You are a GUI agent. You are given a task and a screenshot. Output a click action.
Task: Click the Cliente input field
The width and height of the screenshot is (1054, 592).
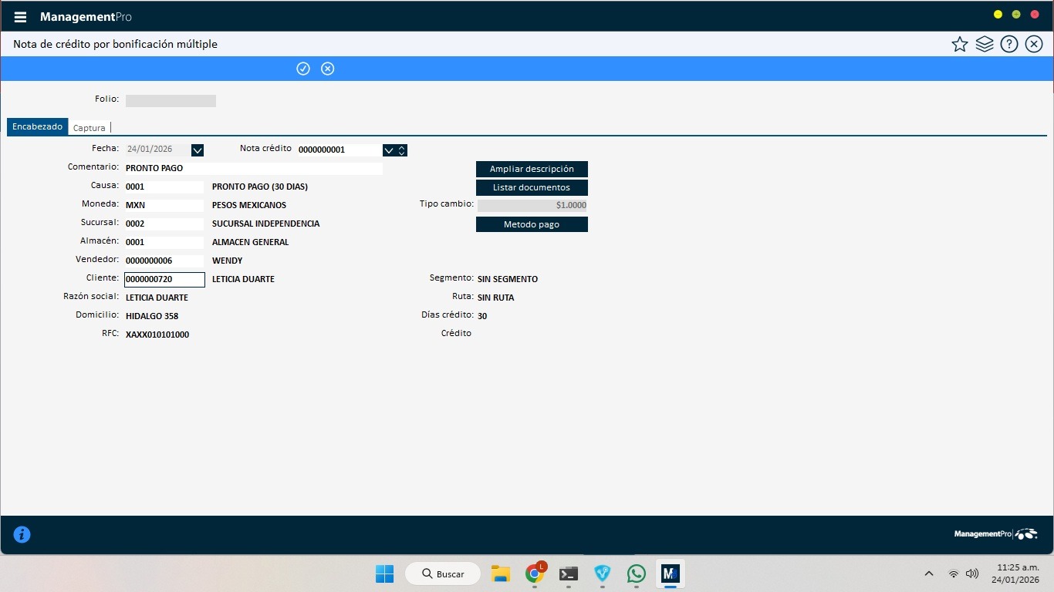click(x=164, y=279)
